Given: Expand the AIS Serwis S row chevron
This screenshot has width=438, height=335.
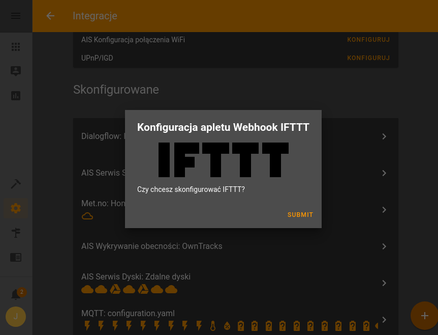Looking at the screenshot, I should tap(384, 173).
